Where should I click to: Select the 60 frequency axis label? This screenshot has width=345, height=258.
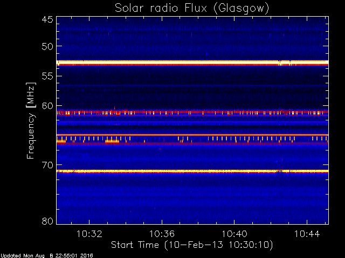click(x=47, y=106)
